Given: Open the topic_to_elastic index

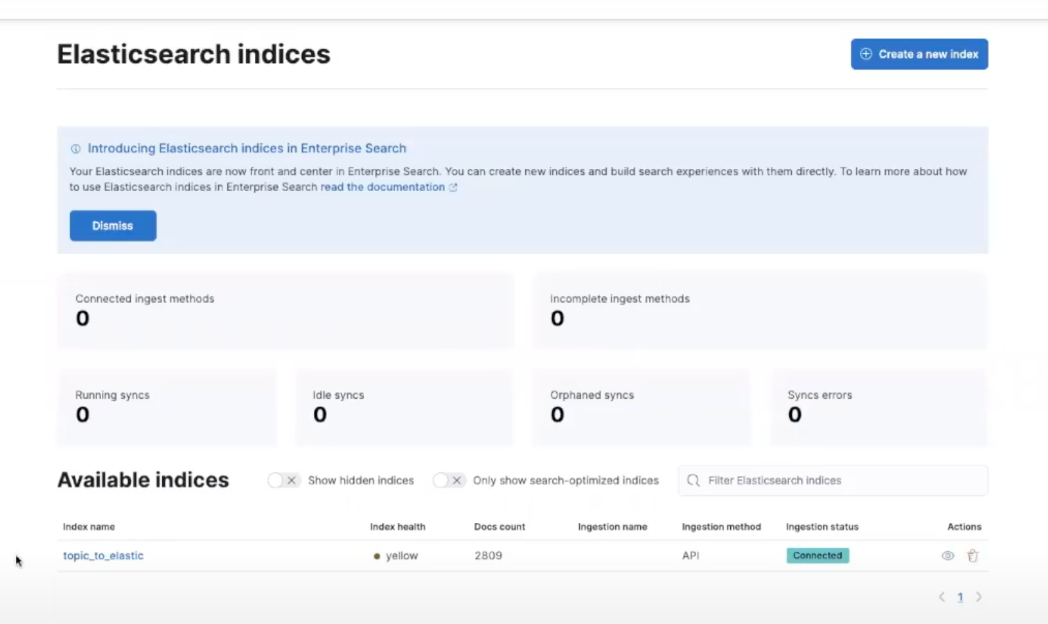Looking at the screenshot, I should coord(103,556).
